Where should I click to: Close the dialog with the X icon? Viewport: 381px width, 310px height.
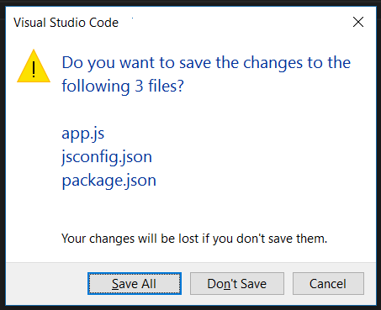(358, 22)
